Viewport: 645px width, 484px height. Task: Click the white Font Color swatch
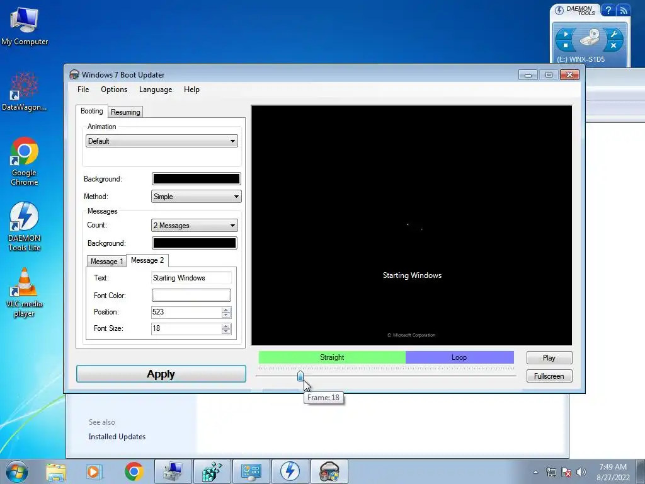191,295
